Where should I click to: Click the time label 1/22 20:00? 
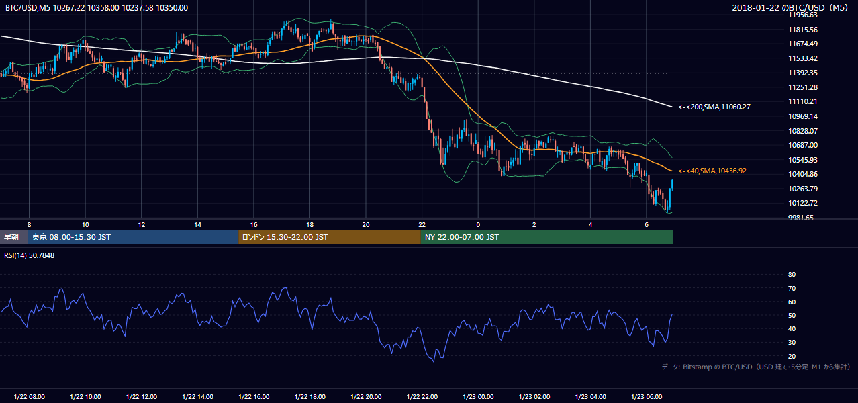[366, 397]
